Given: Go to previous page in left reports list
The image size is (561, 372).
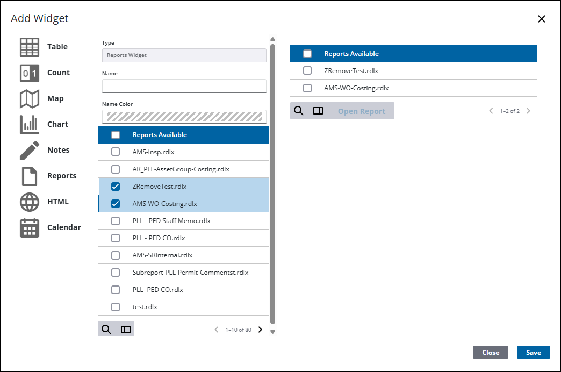Looking at the screenshot, I should (x=217, y=330).
